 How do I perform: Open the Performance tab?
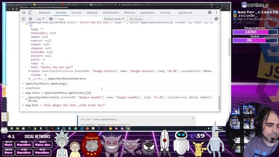click(111, 13)
